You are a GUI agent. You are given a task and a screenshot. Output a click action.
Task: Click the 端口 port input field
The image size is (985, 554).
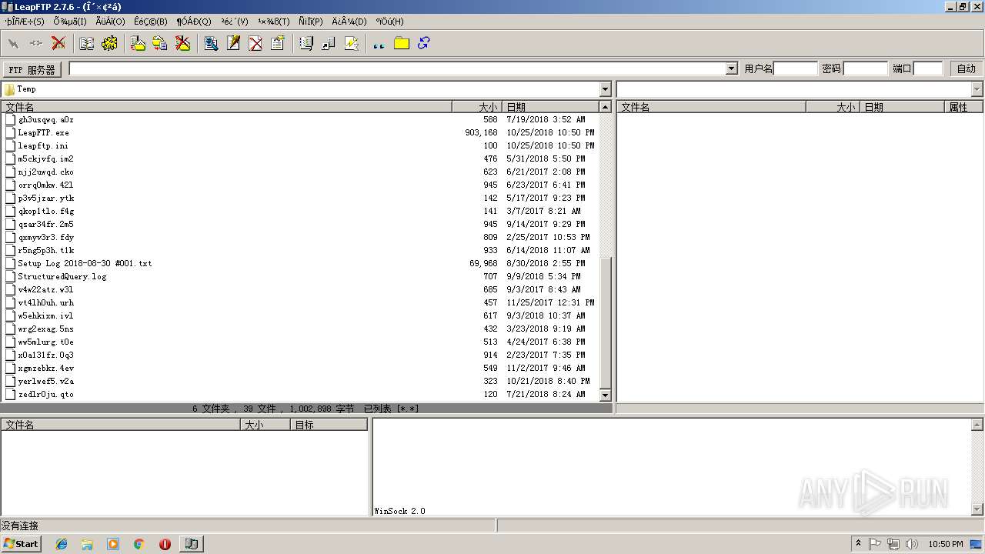pyautogui.click(x=928, y=68)
